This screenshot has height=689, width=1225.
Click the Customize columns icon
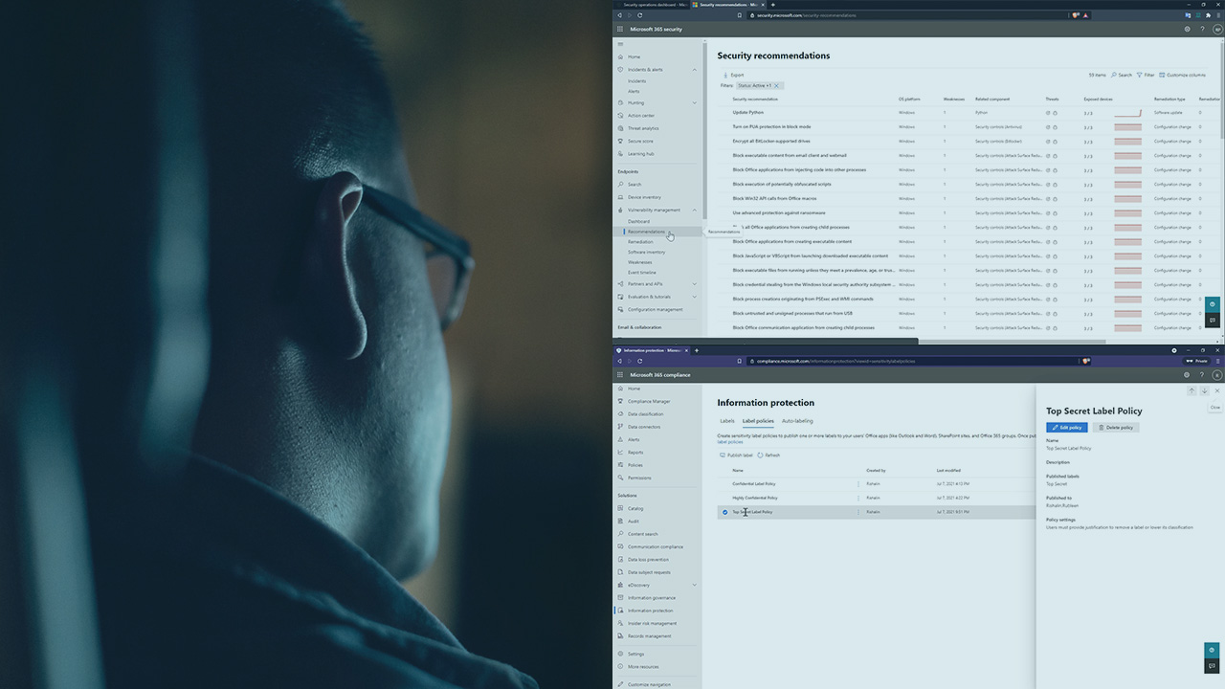[1162, 75]
